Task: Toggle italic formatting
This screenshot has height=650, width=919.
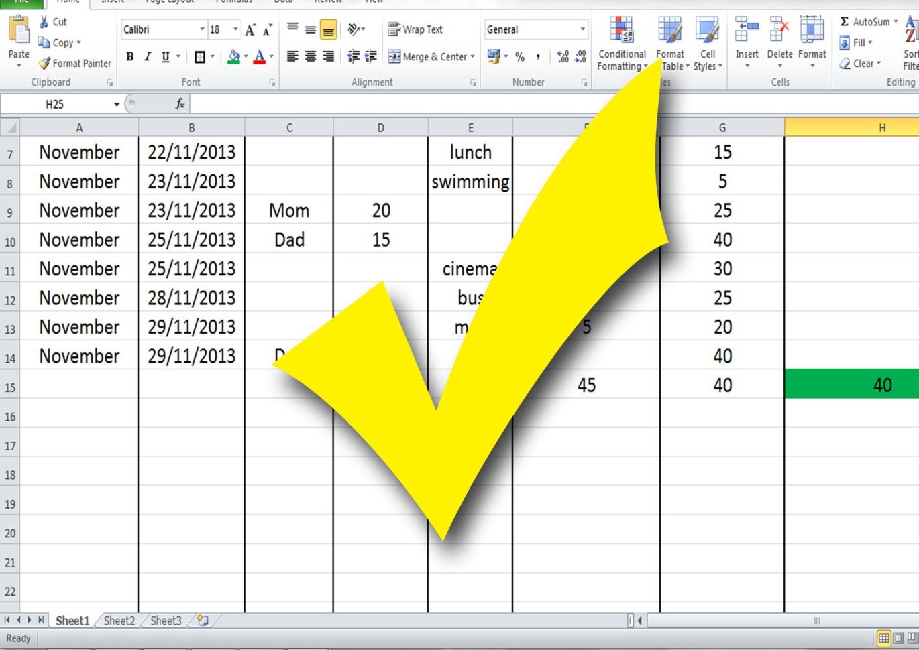Action: pyautogui.click(x=147, y=57)
